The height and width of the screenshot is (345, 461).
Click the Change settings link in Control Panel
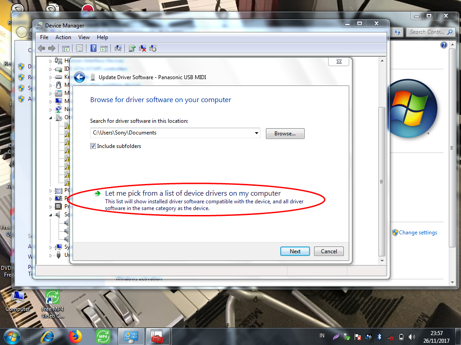[x=418, y=233]
